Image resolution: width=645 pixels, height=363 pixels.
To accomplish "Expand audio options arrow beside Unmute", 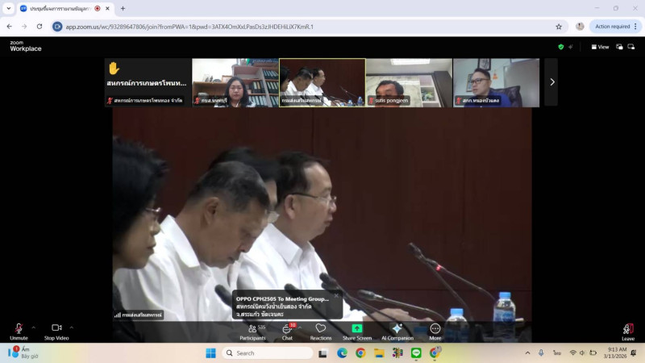I will [x=33, y=327].
